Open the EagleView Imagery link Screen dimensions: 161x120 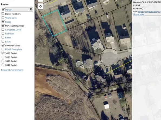(153, 12)
